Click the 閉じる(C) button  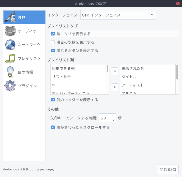point(168,169)
